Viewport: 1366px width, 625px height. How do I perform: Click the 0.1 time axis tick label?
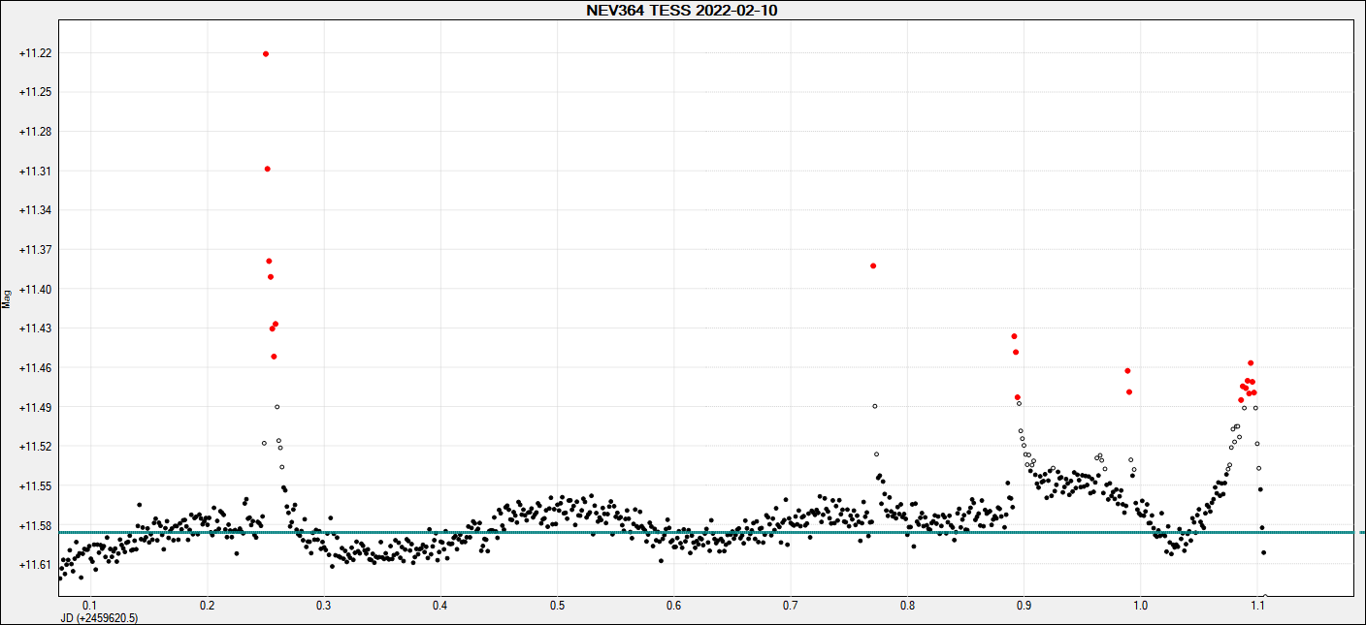[90, 605]
